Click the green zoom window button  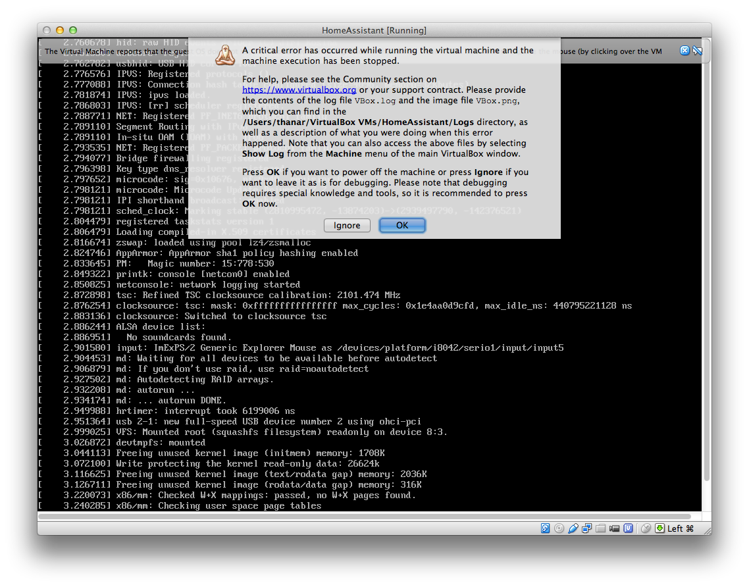(73, 30)
